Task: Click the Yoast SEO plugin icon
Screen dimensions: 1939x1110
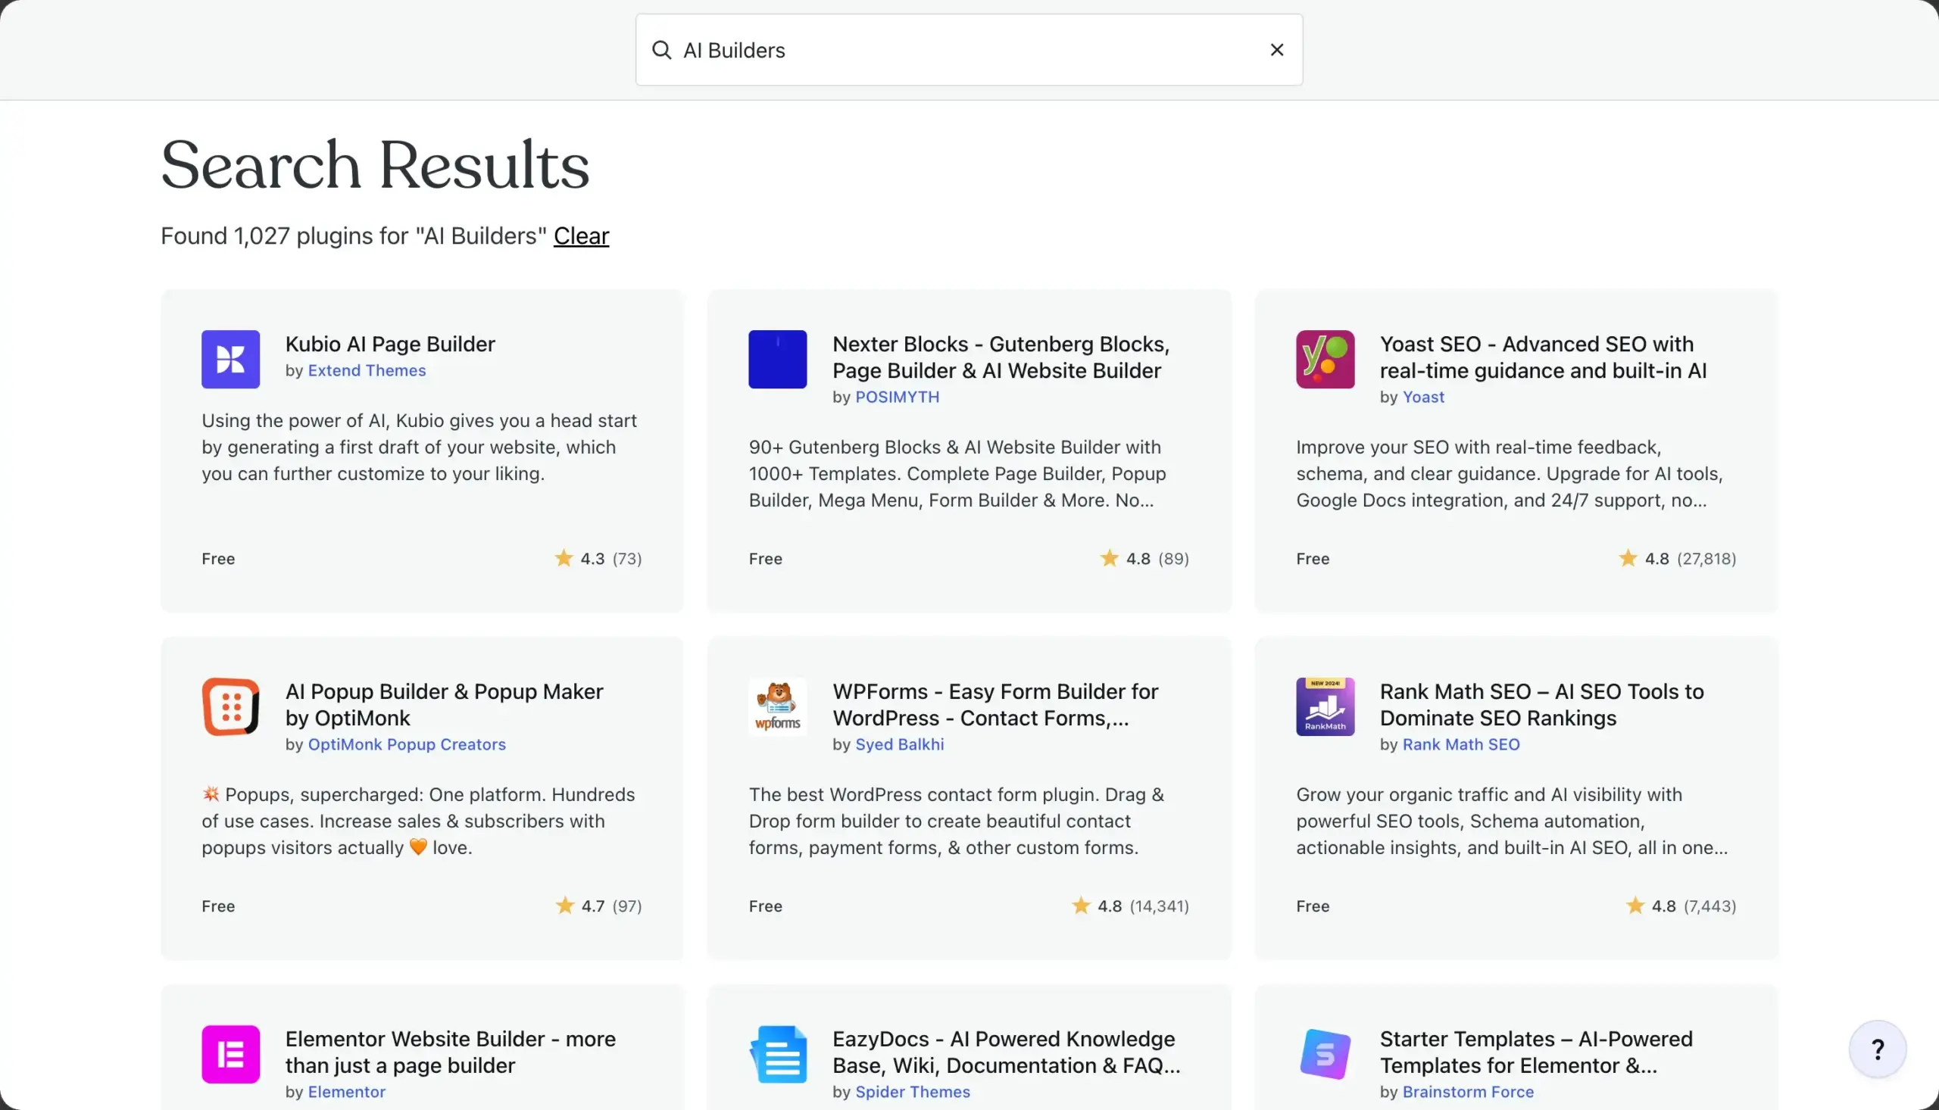Action: pyautogui.click(x=1325, y=359)
